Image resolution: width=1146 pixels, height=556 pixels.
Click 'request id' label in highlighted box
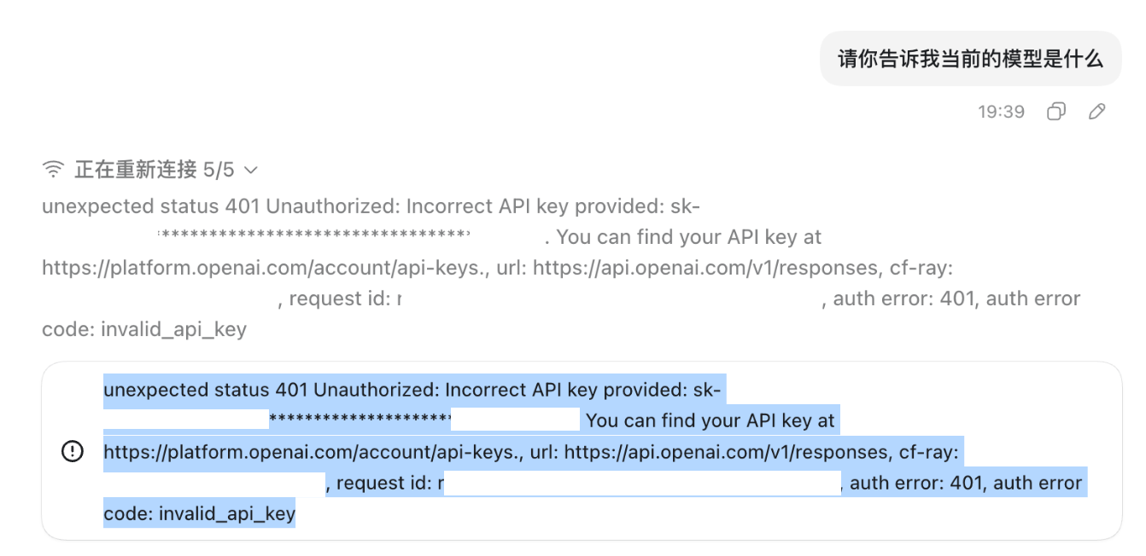[378, 483]
